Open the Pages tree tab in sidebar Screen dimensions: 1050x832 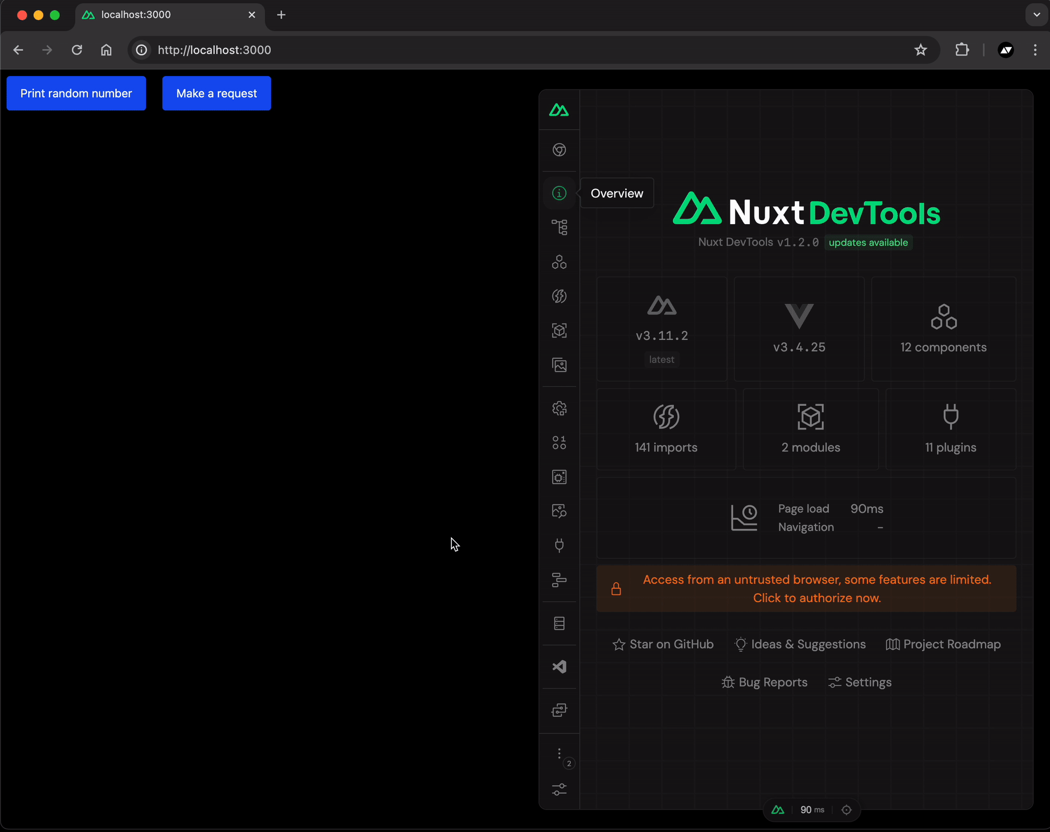click(x=559, y=227)
